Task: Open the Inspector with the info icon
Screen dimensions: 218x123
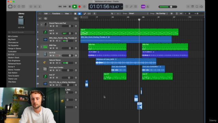Action: click(x=15, y=6)
